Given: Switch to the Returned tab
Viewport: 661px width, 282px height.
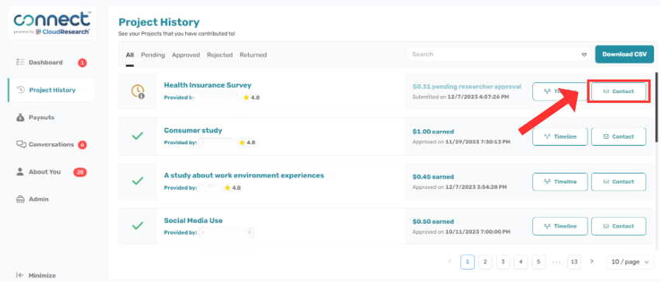Looking at the screenshot, I should pos(253,55).
